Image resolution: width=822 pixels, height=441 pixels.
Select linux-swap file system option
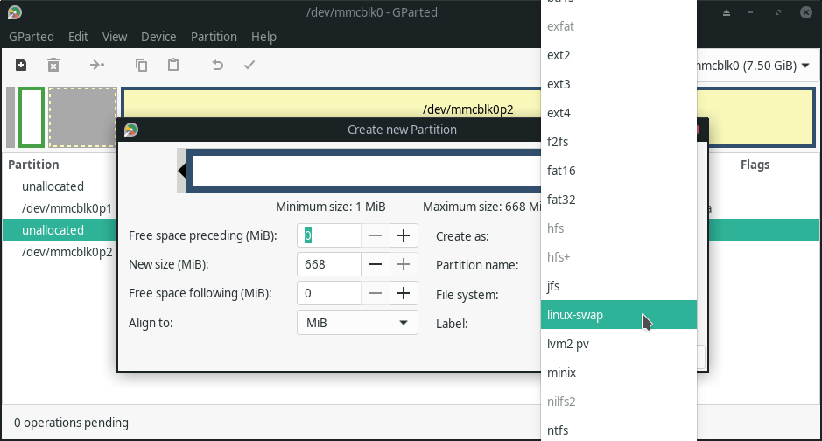click(619, 315)
